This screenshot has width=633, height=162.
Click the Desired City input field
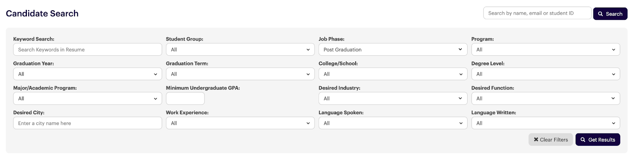[87, 123]
